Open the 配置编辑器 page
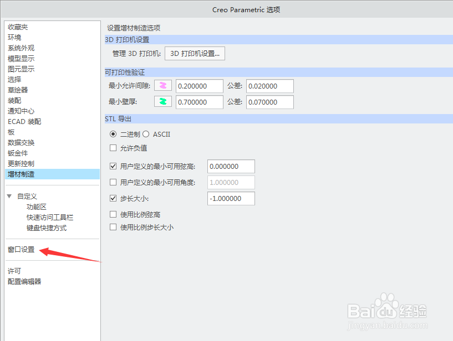The image size is (453, 341). point(23,281)
